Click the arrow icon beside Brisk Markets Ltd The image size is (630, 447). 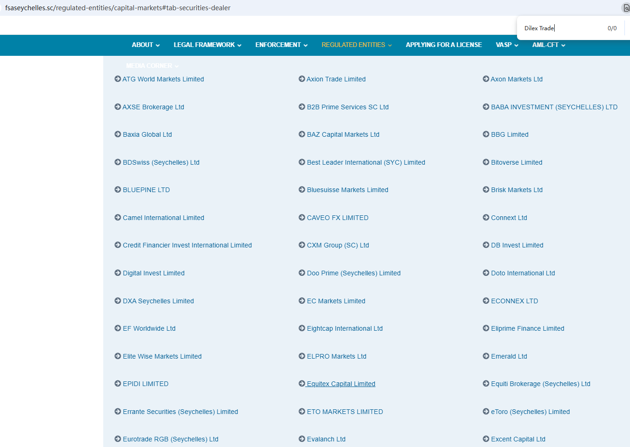(486, 190)
